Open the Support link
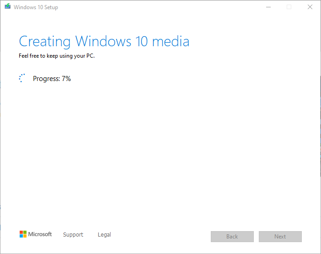Viewport: 321px width, 254px height. coord(73,235)
